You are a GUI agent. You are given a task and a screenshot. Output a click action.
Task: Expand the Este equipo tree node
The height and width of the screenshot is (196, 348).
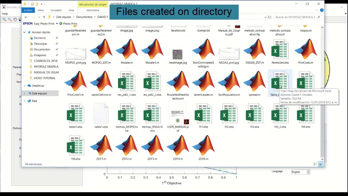pyautogui.click(x=24, y=93)
